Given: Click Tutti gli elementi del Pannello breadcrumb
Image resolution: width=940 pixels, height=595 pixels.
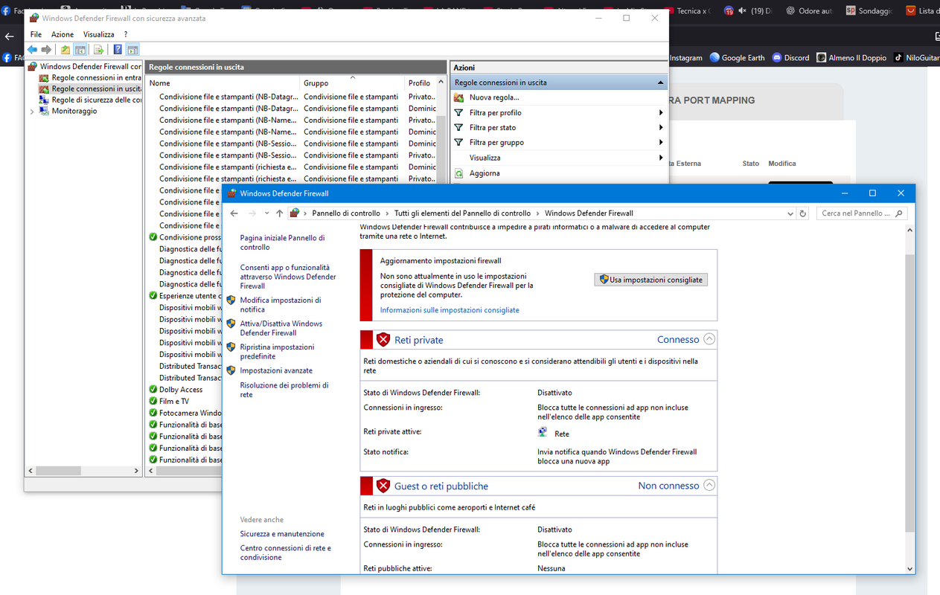Looking at the screenshot, I should (x=463, y=213).
